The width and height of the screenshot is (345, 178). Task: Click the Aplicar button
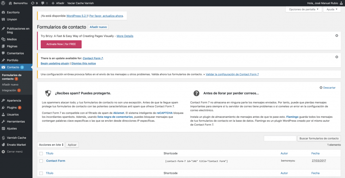click(x=72, y=144)
